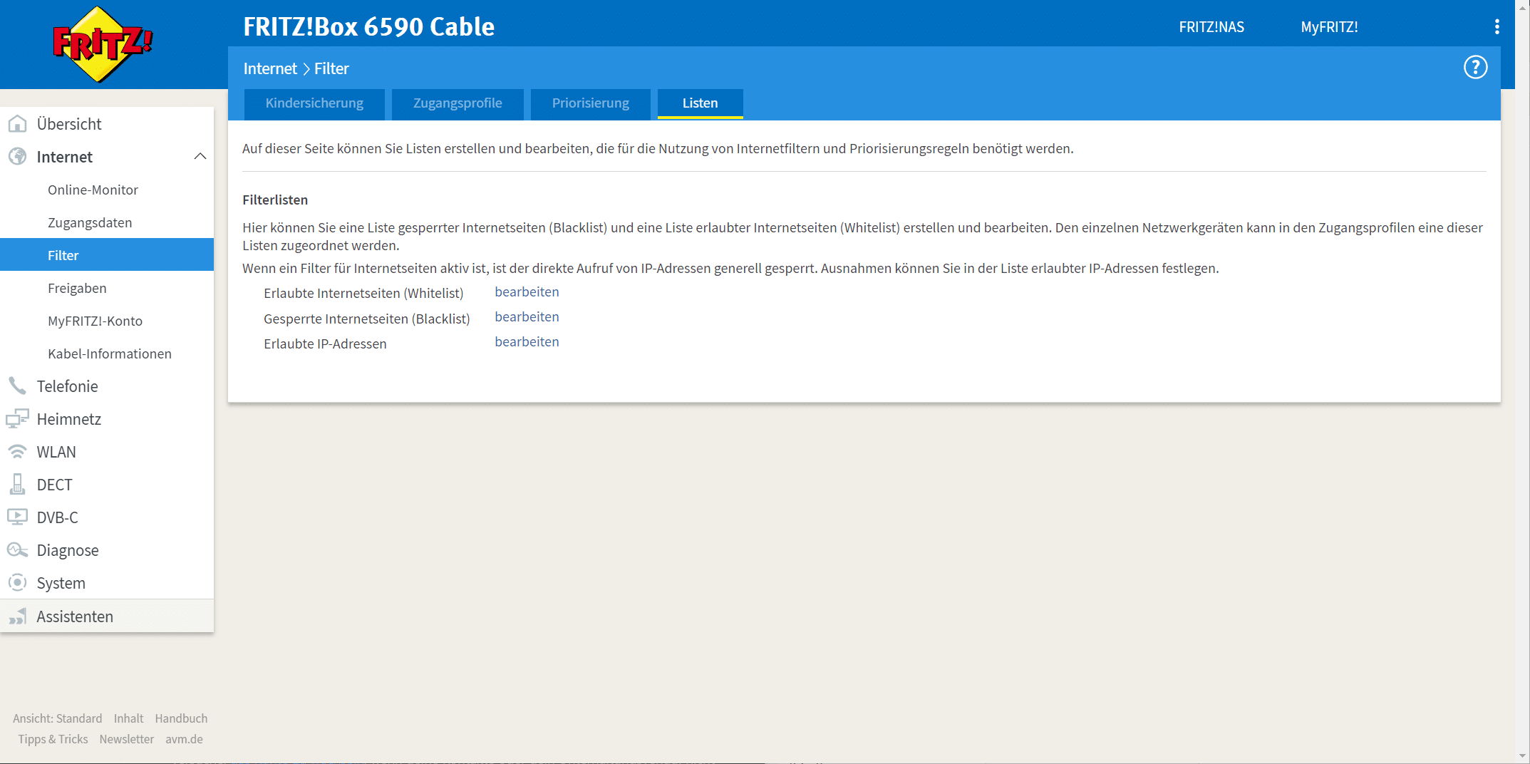Click the Übersicht house icon
The height and width of the screenshot is (764, 1530).
[x=17, y=124]
